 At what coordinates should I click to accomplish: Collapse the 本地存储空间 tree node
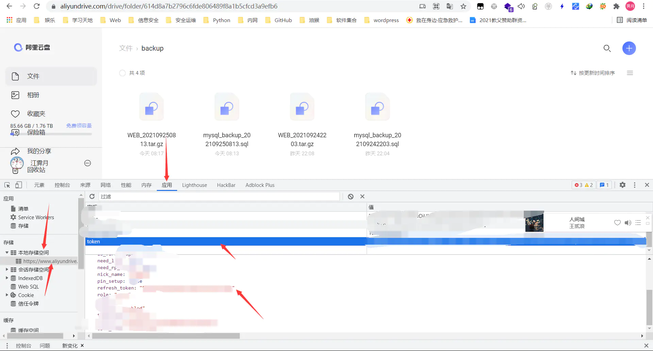point(7,252)
